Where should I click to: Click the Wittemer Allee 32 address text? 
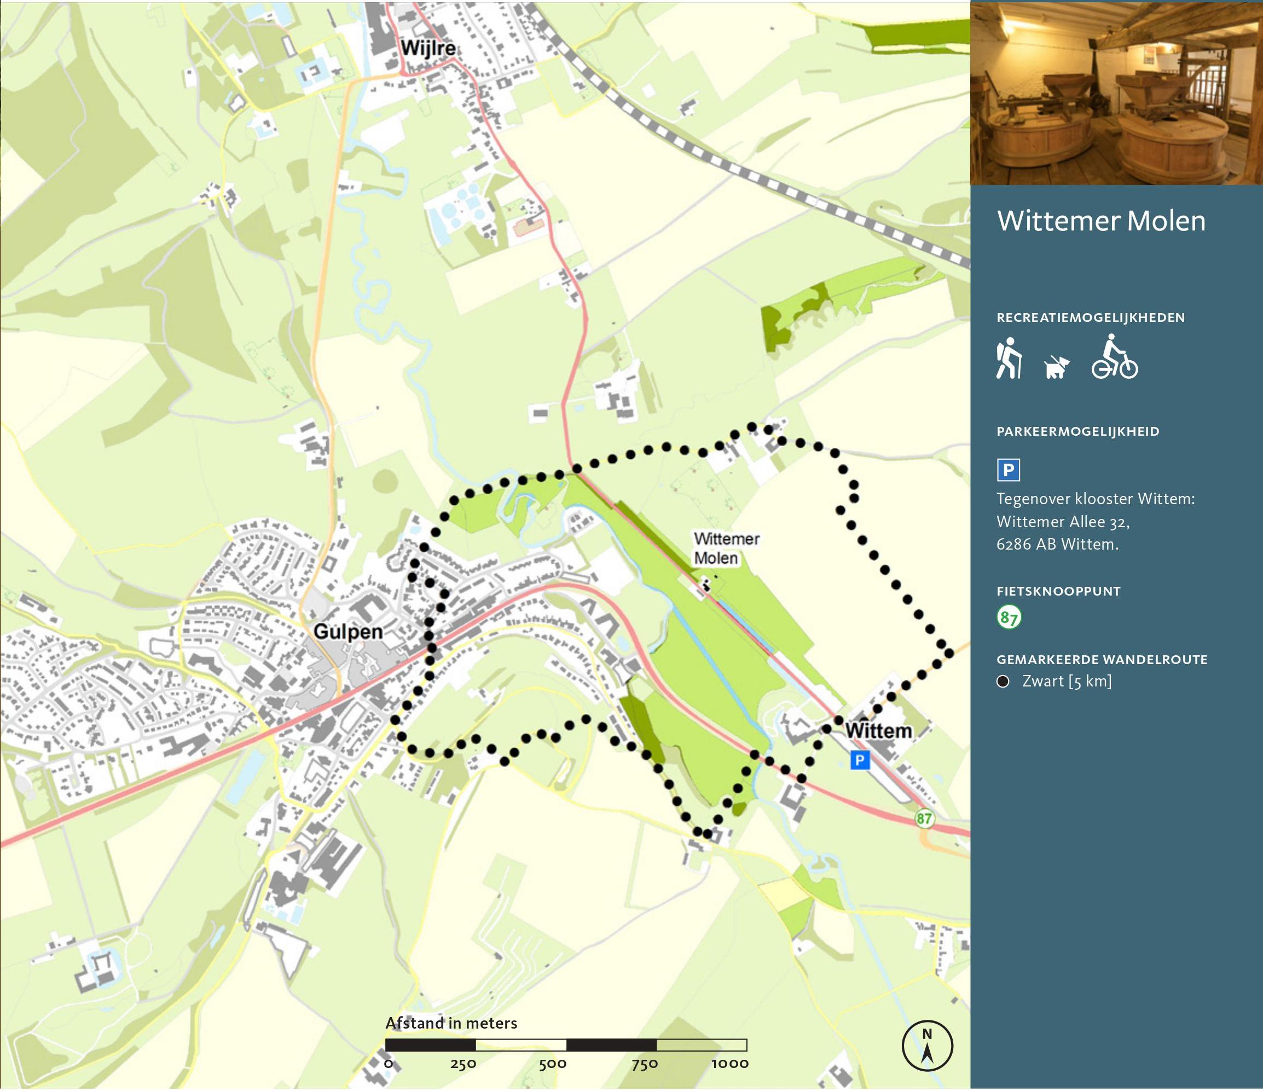[1063, 522]
